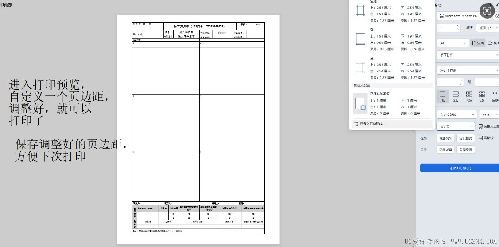Select 2版 two pages per sheet

pos(456,96)
